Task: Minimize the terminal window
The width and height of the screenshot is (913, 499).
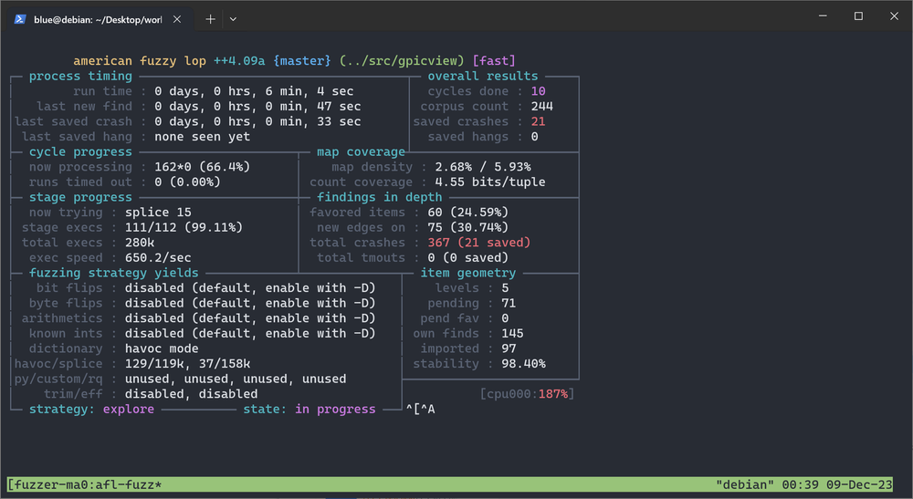Action: point(817,16)
